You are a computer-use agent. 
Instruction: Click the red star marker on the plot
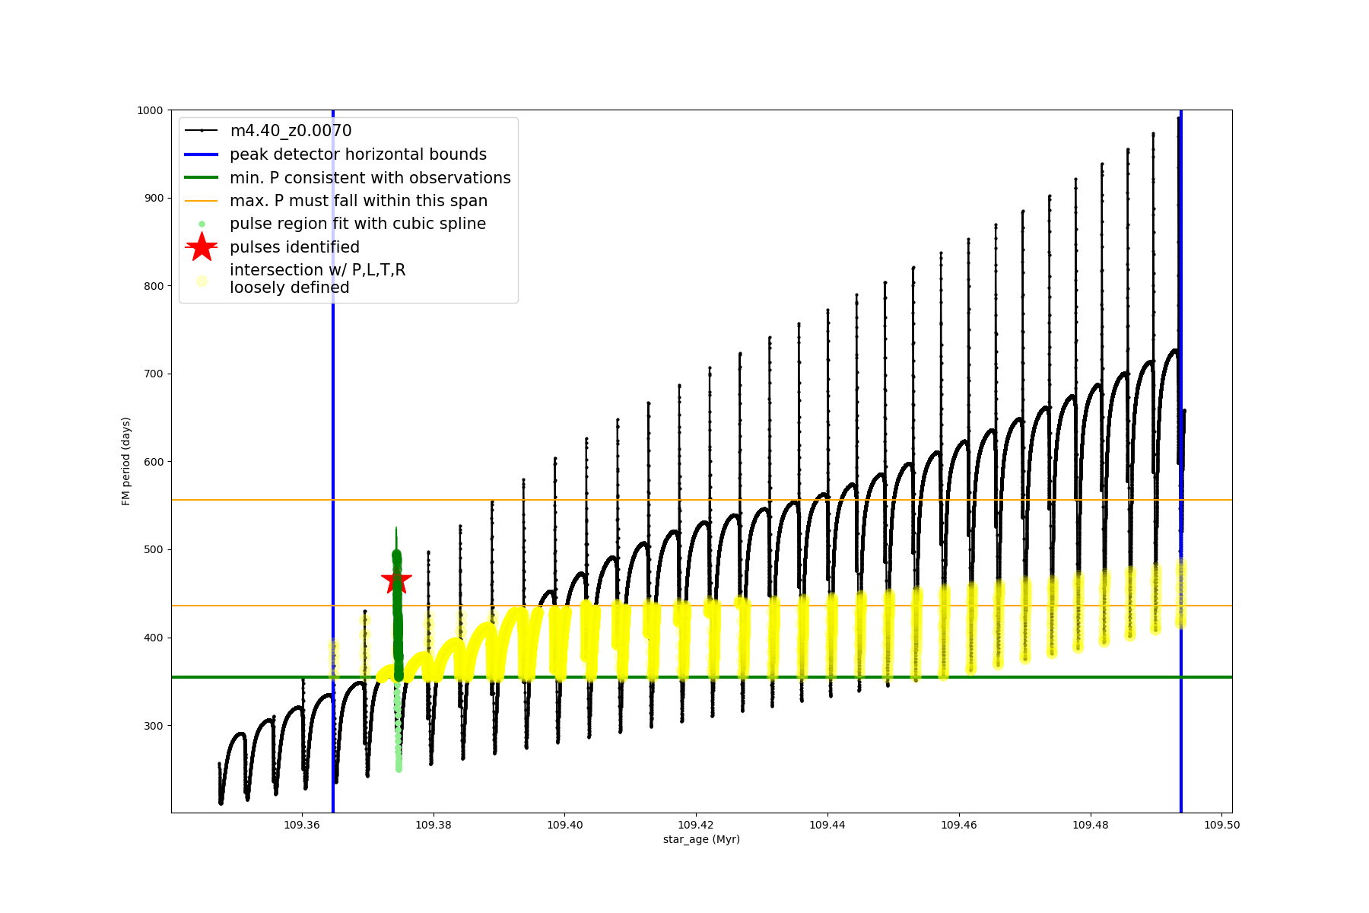[x=396, y=581]
